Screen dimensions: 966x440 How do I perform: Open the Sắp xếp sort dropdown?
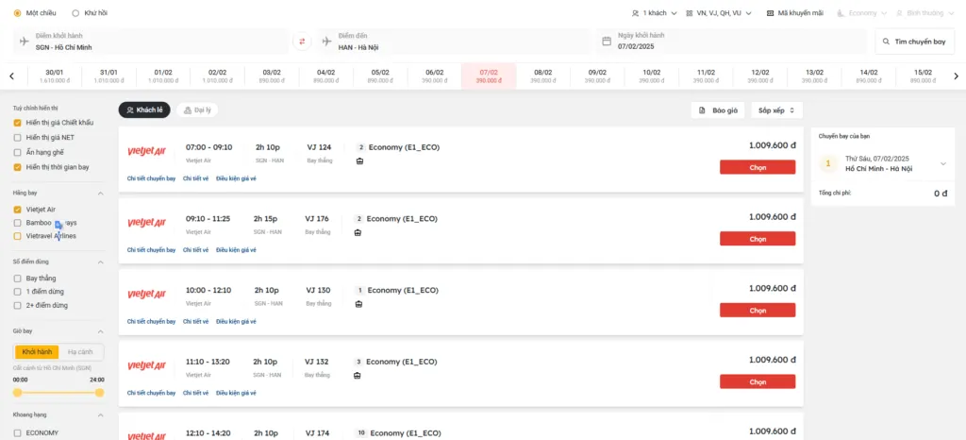pos(776,110)
